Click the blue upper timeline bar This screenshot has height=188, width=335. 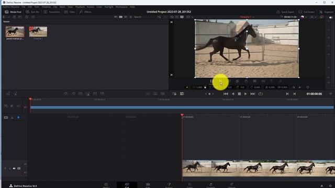click(182, 107)
